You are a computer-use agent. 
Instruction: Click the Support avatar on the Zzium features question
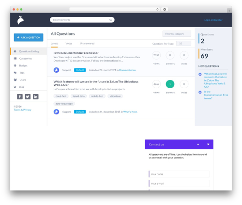[56, 111]
